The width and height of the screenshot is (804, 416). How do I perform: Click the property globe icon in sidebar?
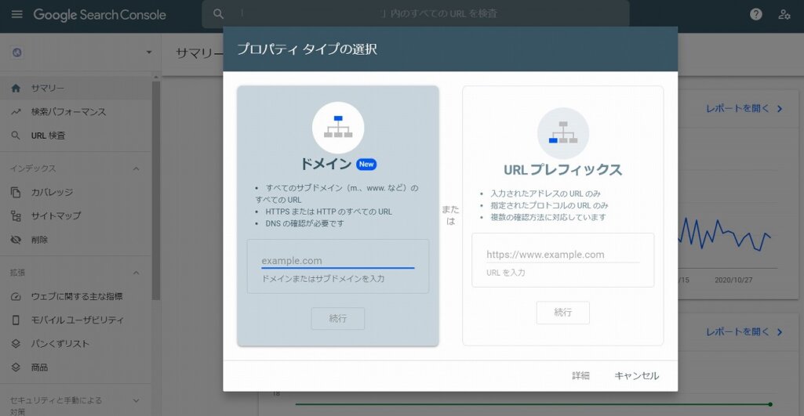point(18,52)
